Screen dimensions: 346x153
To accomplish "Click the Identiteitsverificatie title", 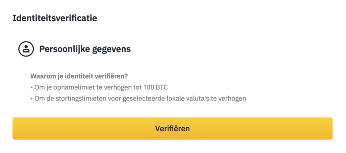I will tap(55, 18).
